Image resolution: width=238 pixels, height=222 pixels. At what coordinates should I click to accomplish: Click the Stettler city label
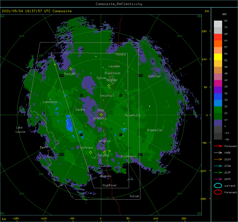point(154,76)
